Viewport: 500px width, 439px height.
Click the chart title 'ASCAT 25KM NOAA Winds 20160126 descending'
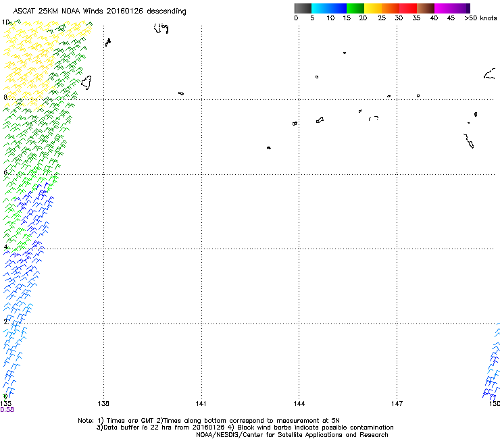(99, 11)
